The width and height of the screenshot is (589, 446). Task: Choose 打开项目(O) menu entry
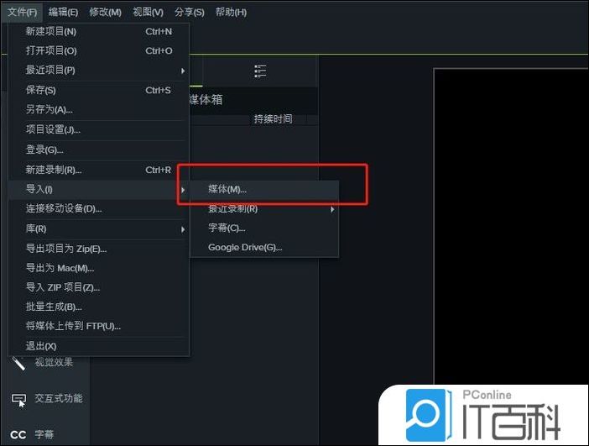[x=98, y=50]
